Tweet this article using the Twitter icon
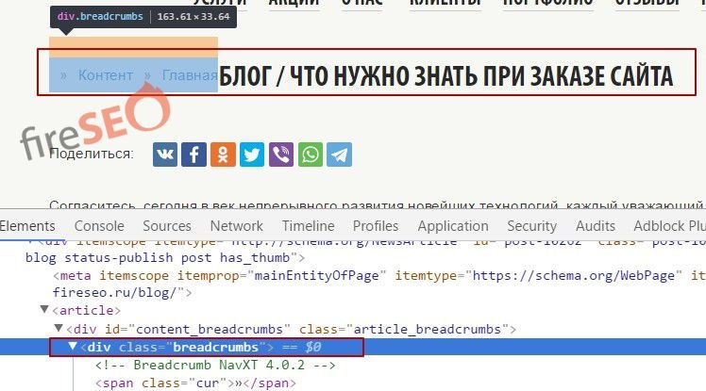This screenshot has width=706, height=391. [x=252, y=155]
